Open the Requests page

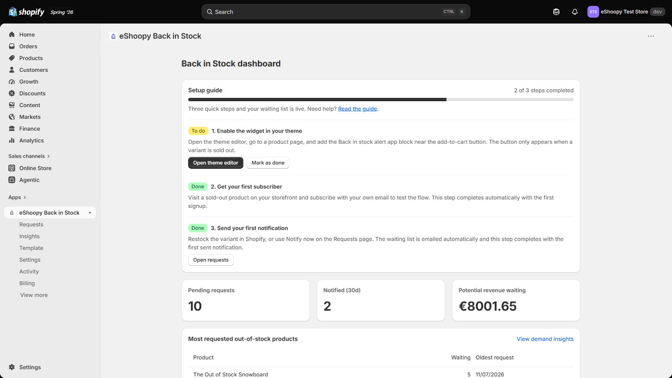pos(31,225)
